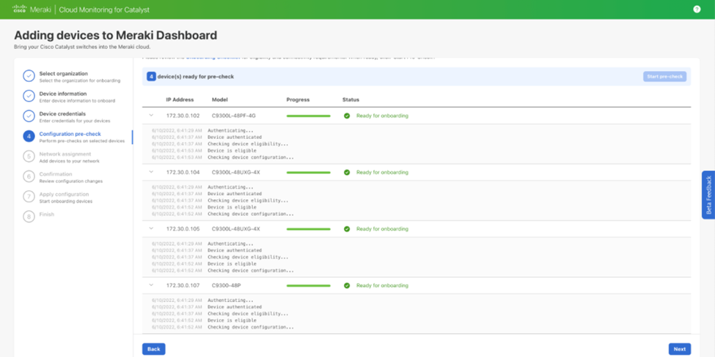Click the Select organization step checkmark

(29, 76)
